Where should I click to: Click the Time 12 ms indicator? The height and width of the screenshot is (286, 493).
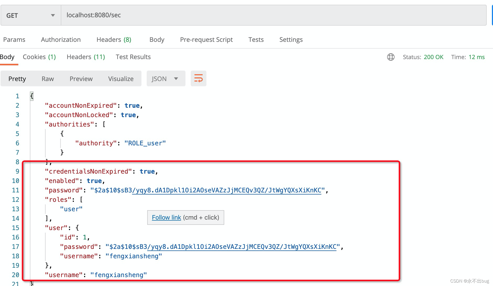click(468, 57)
